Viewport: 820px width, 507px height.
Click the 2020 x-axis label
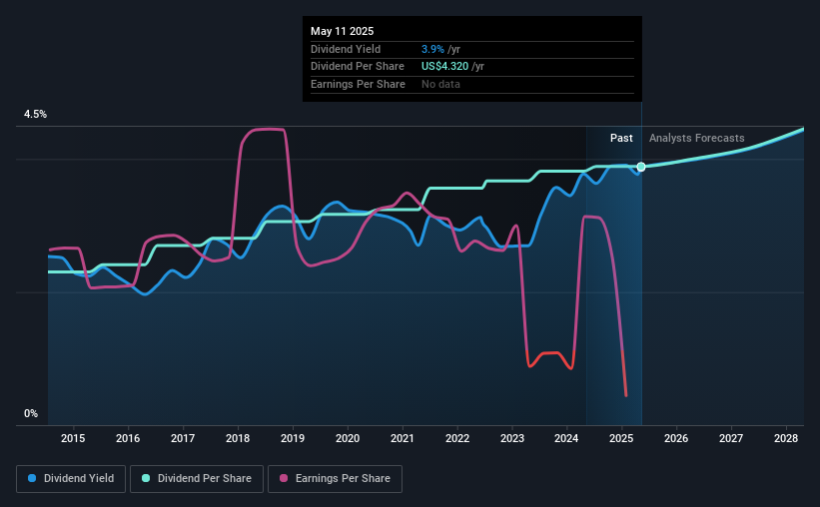pos(348,438)
